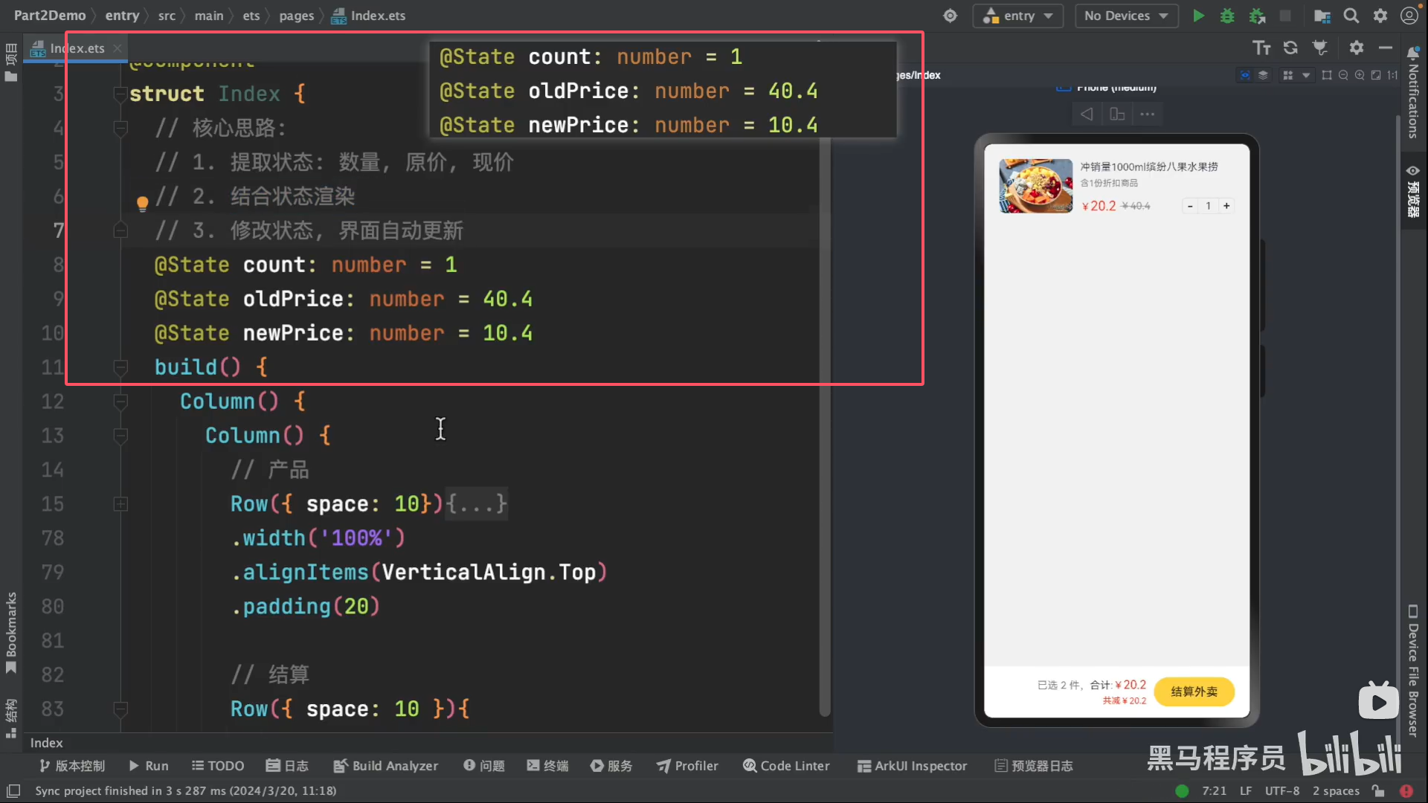Open the 预览器日志 tool window
Viewport: 1428px width, 803px height.
click(x=1034, y=766)
